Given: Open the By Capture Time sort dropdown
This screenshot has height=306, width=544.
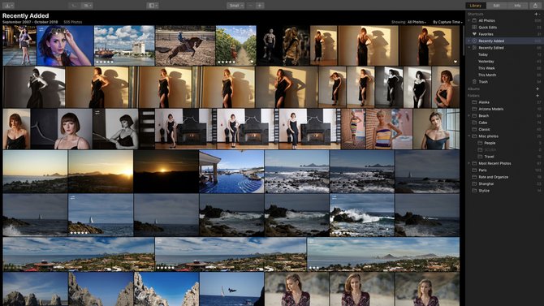Looking at the screenshot, I should [x=447, y=22].
